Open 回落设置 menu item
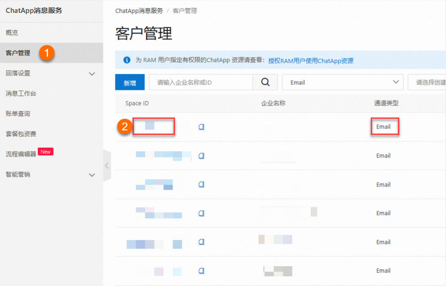446x286 pixels. tap(18, 73)
